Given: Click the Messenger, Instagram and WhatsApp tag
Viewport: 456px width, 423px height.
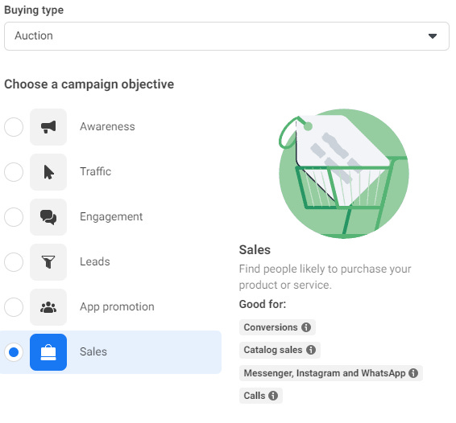Looking at the screenshot, I should 331,373.
